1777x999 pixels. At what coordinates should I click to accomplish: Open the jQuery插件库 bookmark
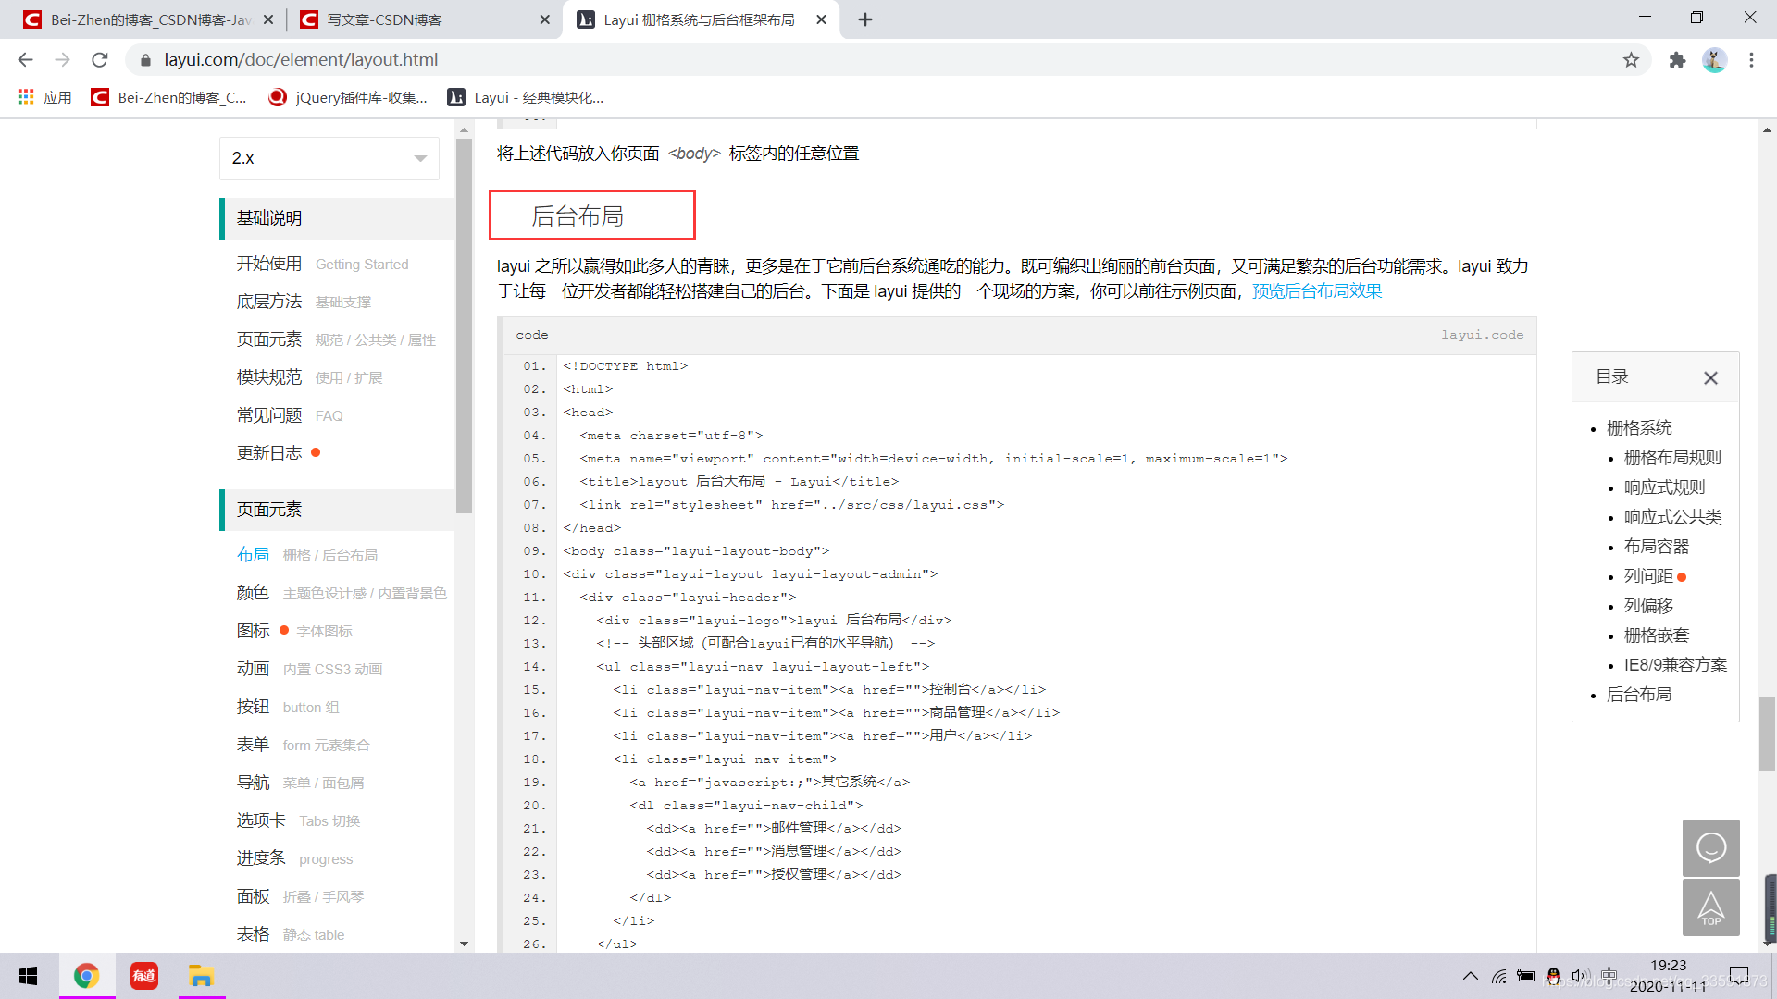click(348, 97)
